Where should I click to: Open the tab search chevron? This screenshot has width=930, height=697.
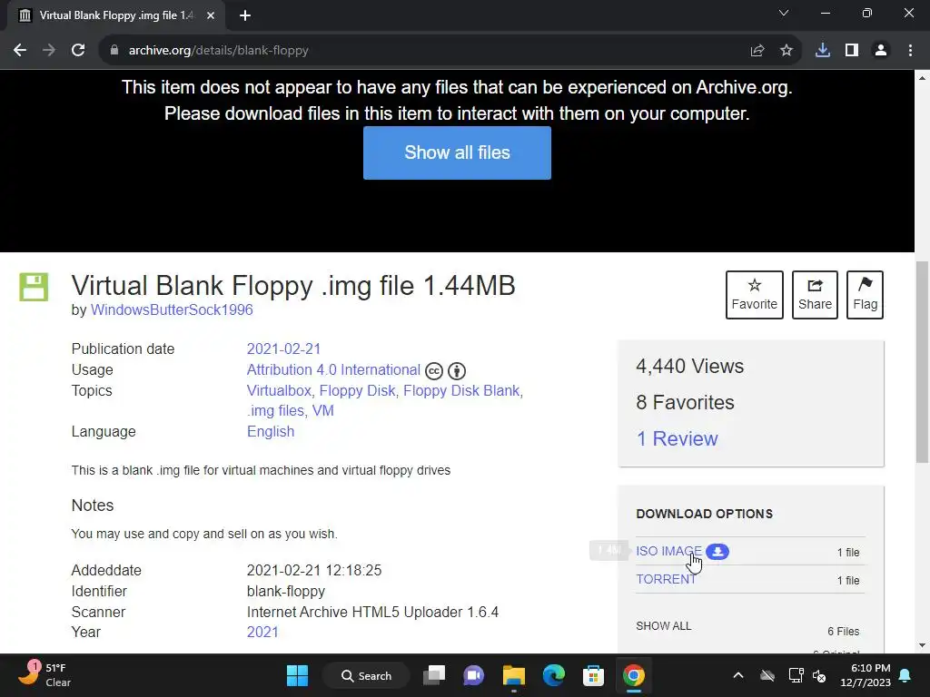tap(784, 13)
